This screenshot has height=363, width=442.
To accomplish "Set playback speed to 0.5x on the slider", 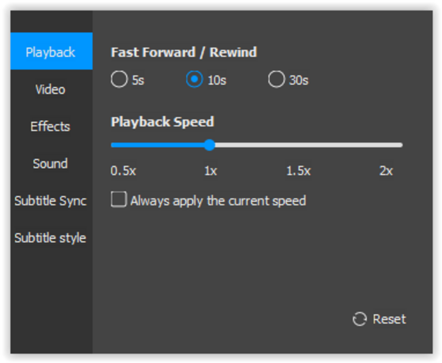I will click(113, 145).
